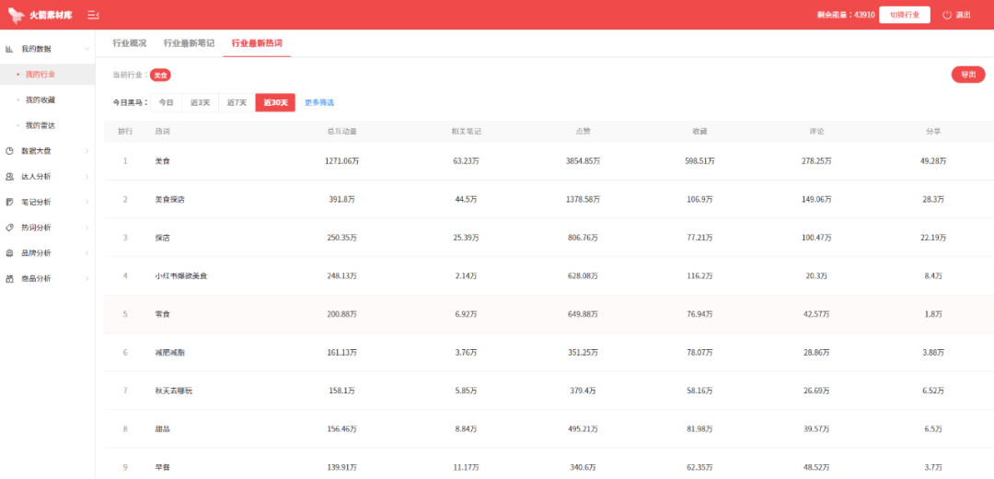Click the 笔记分析 notebook icon

9,202
